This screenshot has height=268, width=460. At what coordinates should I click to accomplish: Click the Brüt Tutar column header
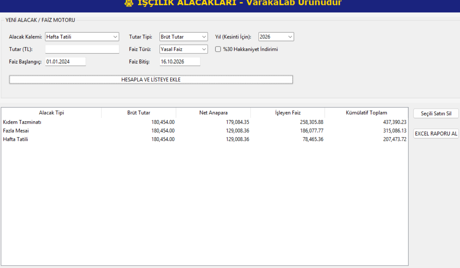tap(138, 113)
